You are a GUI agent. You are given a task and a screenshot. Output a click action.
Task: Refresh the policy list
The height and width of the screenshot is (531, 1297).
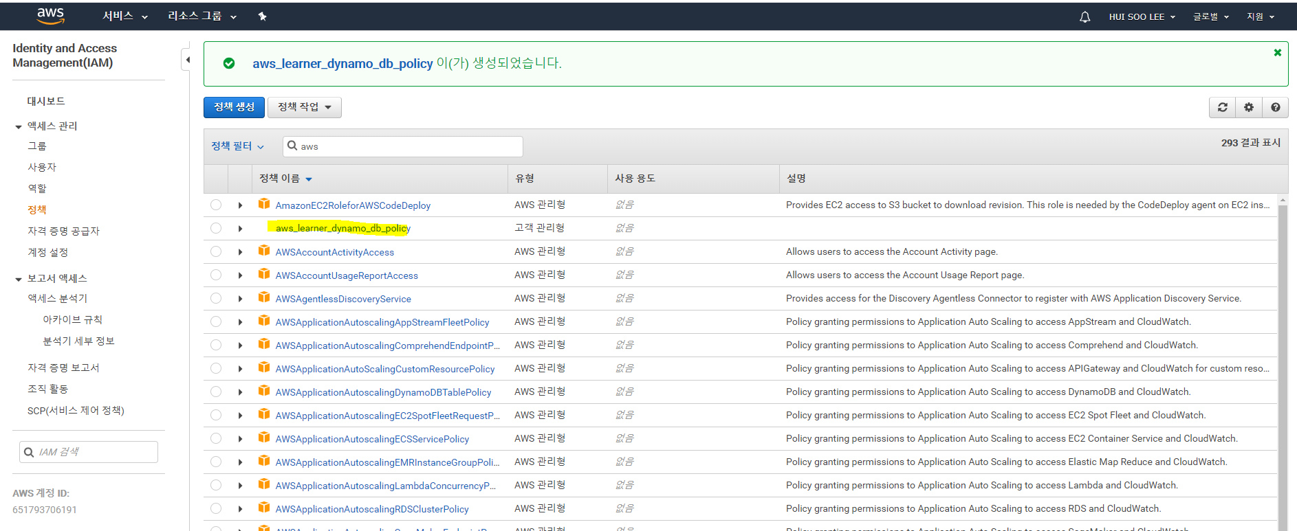pos(1222,107)
